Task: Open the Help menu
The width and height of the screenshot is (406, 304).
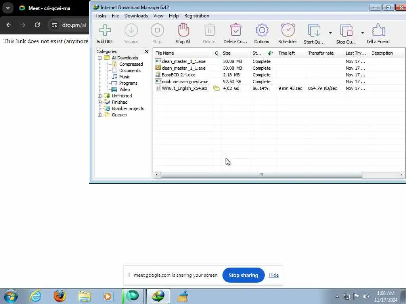Action: pos(174,16)
